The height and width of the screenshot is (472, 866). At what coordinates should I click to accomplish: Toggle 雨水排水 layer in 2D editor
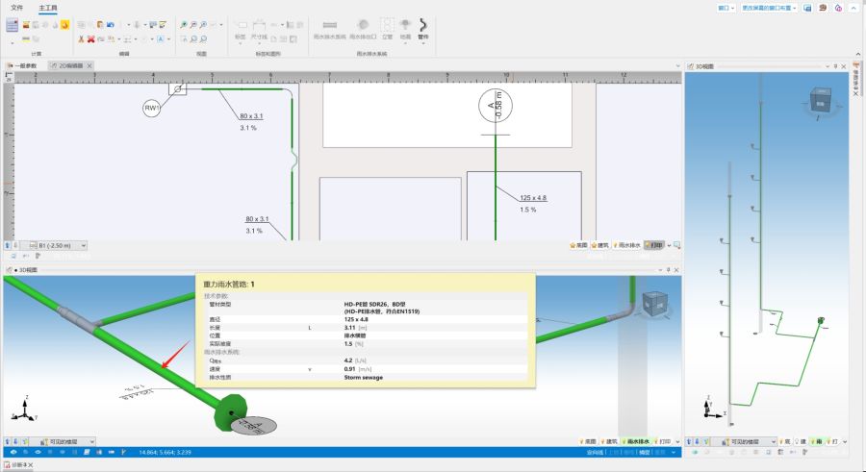627,245
